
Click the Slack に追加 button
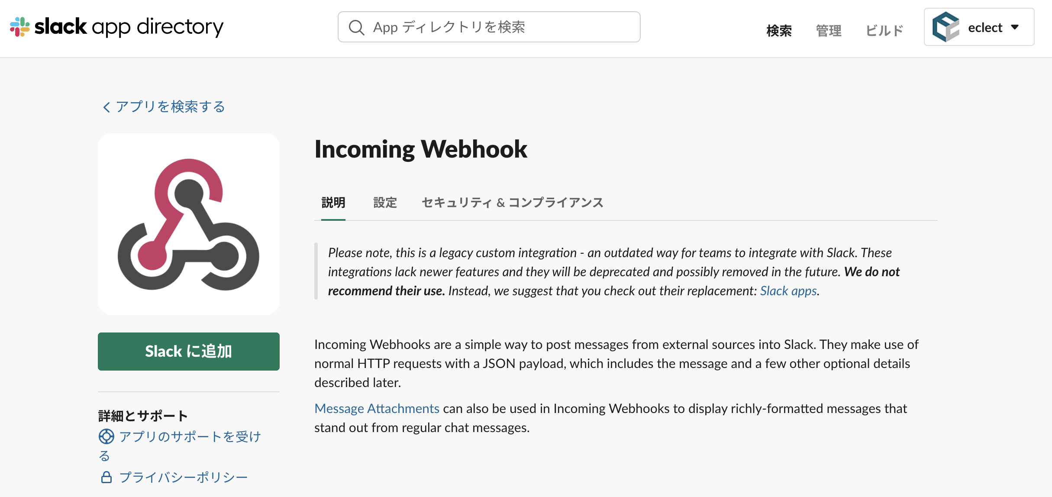point(189,352)
